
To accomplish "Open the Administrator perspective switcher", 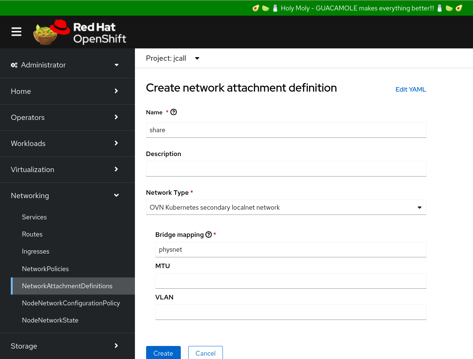I will (65, 65).
